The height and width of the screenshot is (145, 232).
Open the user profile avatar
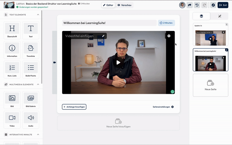[182, 5]
